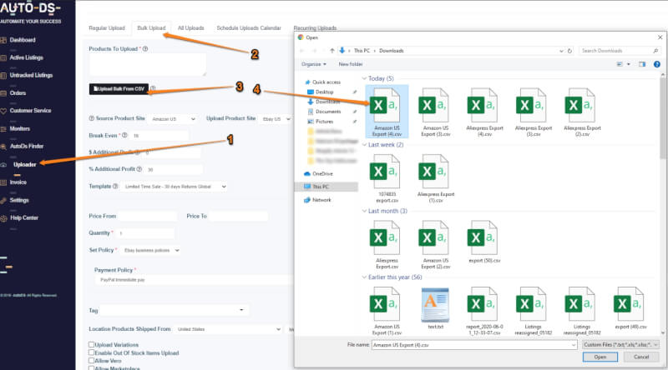The width and height of the screenshot is (668, 370).
Task: Open Settings in the sidebar
Action: pyautogui.click(x=19, y=200)
